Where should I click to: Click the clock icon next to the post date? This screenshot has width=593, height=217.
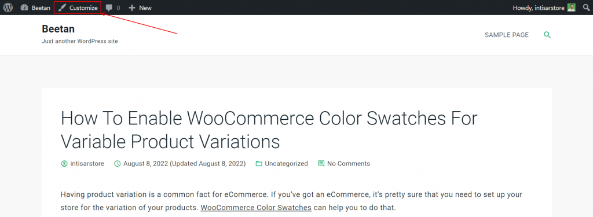click(117, 164)
